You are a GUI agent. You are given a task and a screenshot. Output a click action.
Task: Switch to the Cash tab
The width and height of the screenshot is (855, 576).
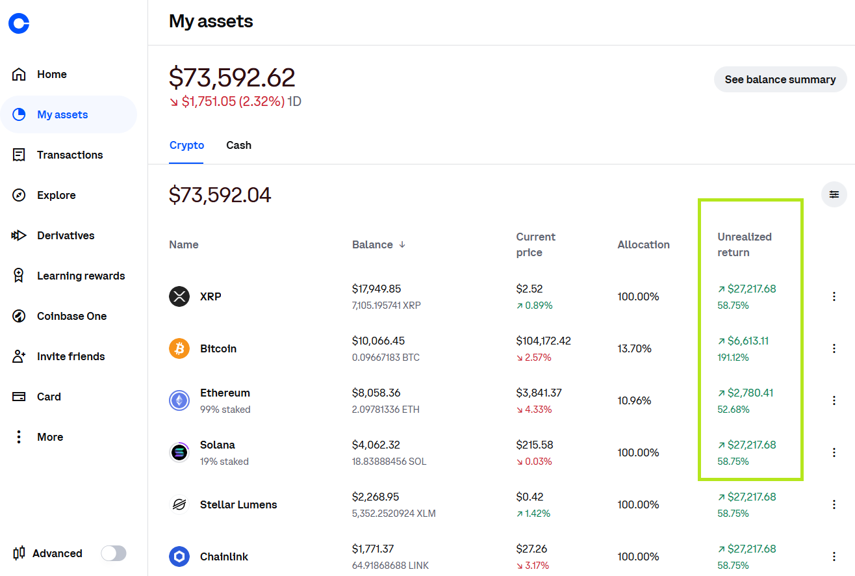[238, 145]
